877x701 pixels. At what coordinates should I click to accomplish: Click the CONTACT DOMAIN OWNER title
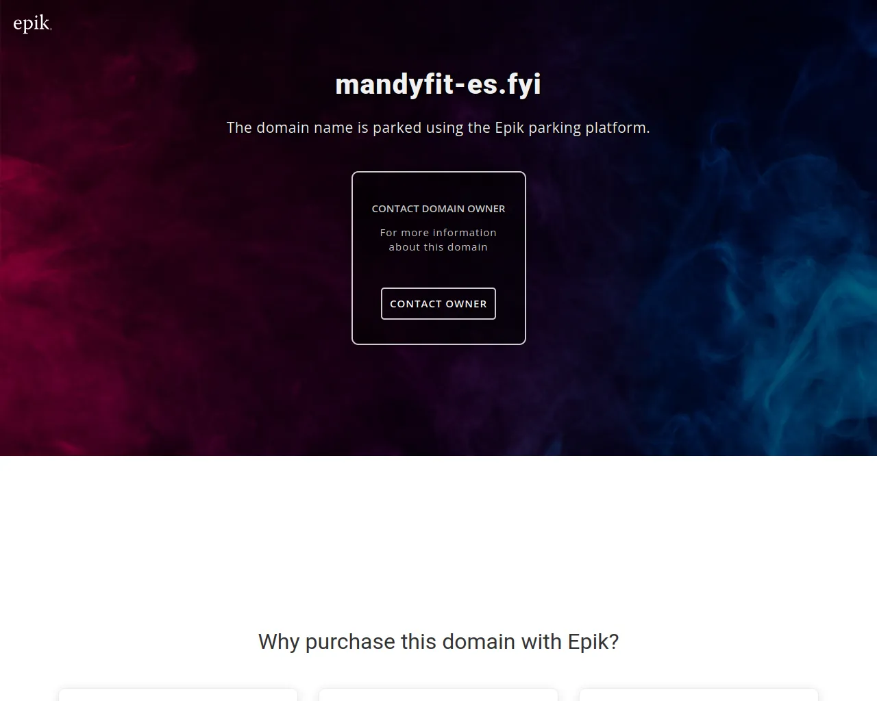point(438,208)
